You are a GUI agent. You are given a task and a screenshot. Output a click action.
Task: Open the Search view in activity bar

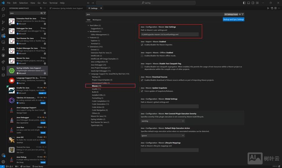(3, 16)
